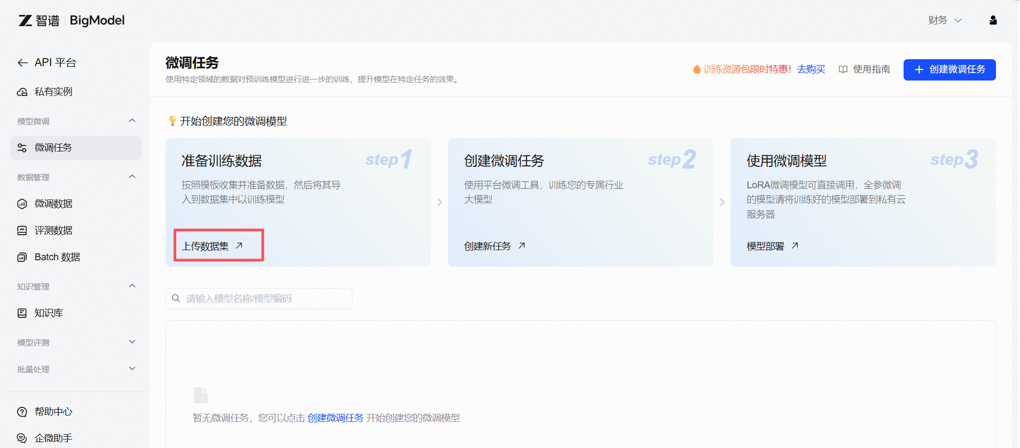The image size is (1020, 448).
Task: Expand the 模型评测 sidebar section
Action: (132, 342)
